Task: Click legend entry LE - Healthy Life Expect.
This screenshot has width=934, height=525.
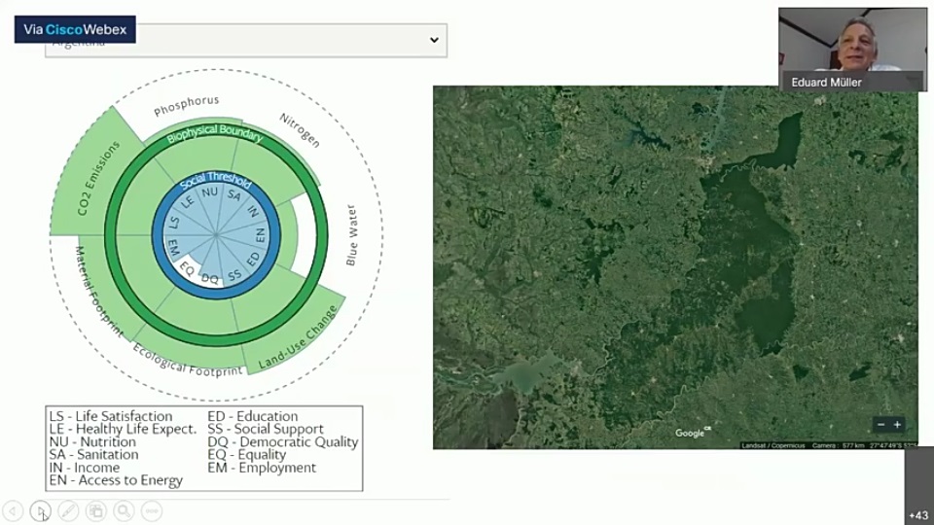Action: click(x=123, y=429)
